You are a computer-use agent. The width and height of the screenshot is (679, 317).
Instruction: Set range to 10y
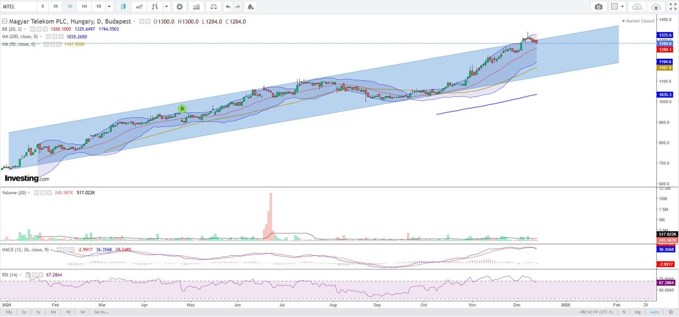pyautogui.click(x=8, y=312)
